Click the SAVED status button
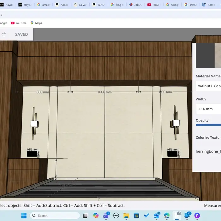This screenshot has width=221, height=221. [x=21, y=34]
